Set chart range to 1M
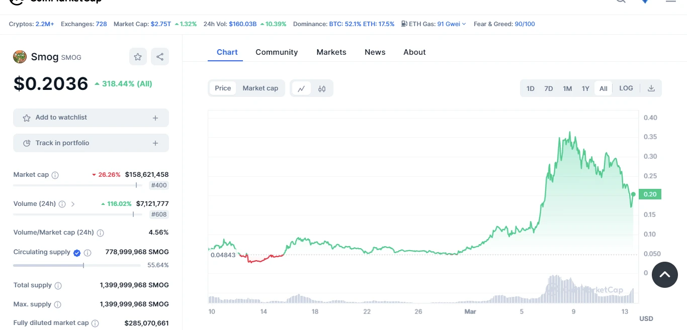 click(567, 88)
